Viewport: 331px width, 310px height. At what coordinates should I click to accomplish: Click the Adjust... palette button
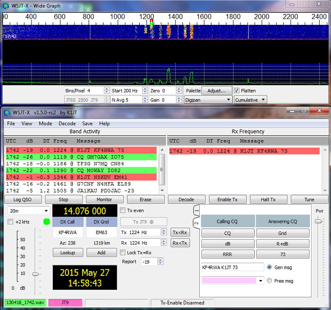pyautogui.click(x=217, y=91)
